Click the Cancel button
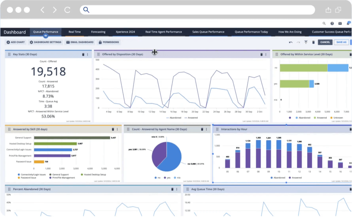This screenshot has height=217, width=352. tap(325, 42)
